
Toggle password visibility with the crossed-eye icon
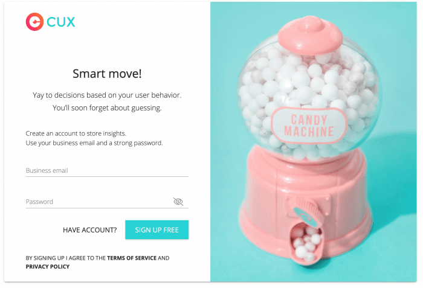click(x=178, y=202)
